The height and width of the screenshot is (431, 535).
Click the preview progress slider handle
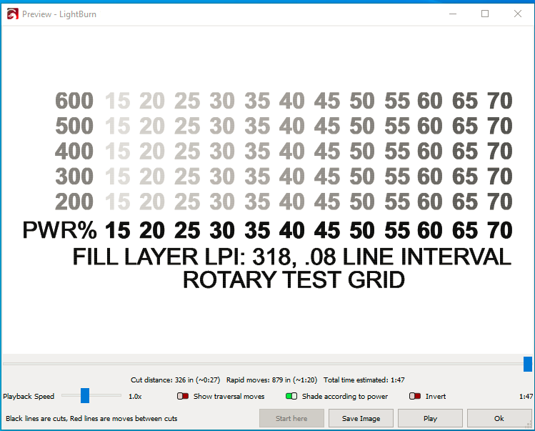[528, 364]
